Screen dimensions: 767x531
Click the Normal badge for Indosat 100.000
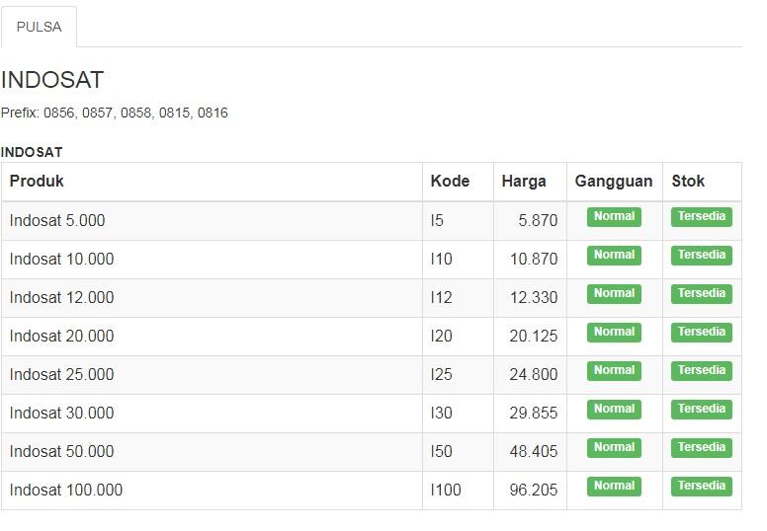tap(615, 487)
